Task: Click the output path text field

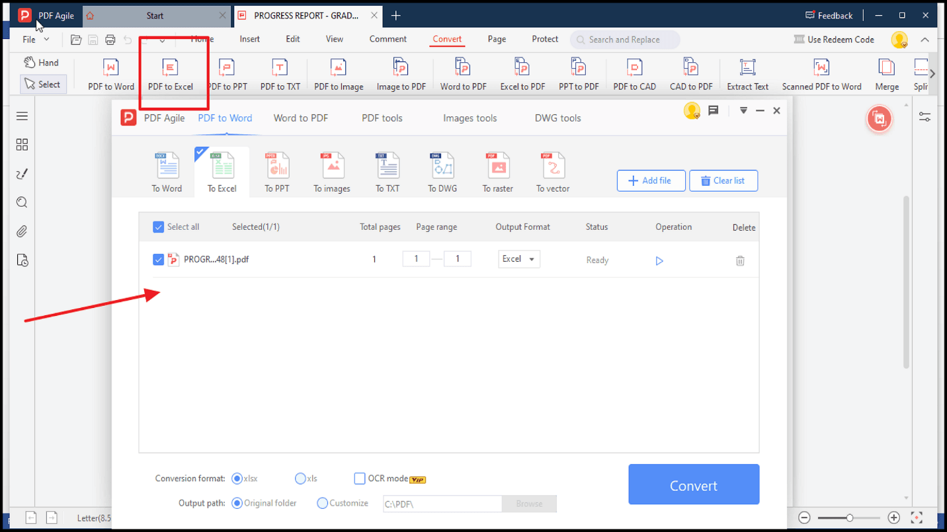Action: coord(442,504)
